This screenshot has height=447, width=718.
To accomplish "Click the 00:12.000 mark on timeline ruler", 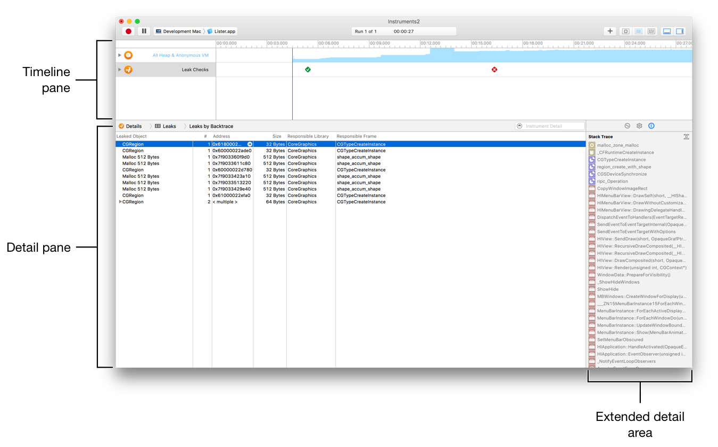I will [430, 43].
